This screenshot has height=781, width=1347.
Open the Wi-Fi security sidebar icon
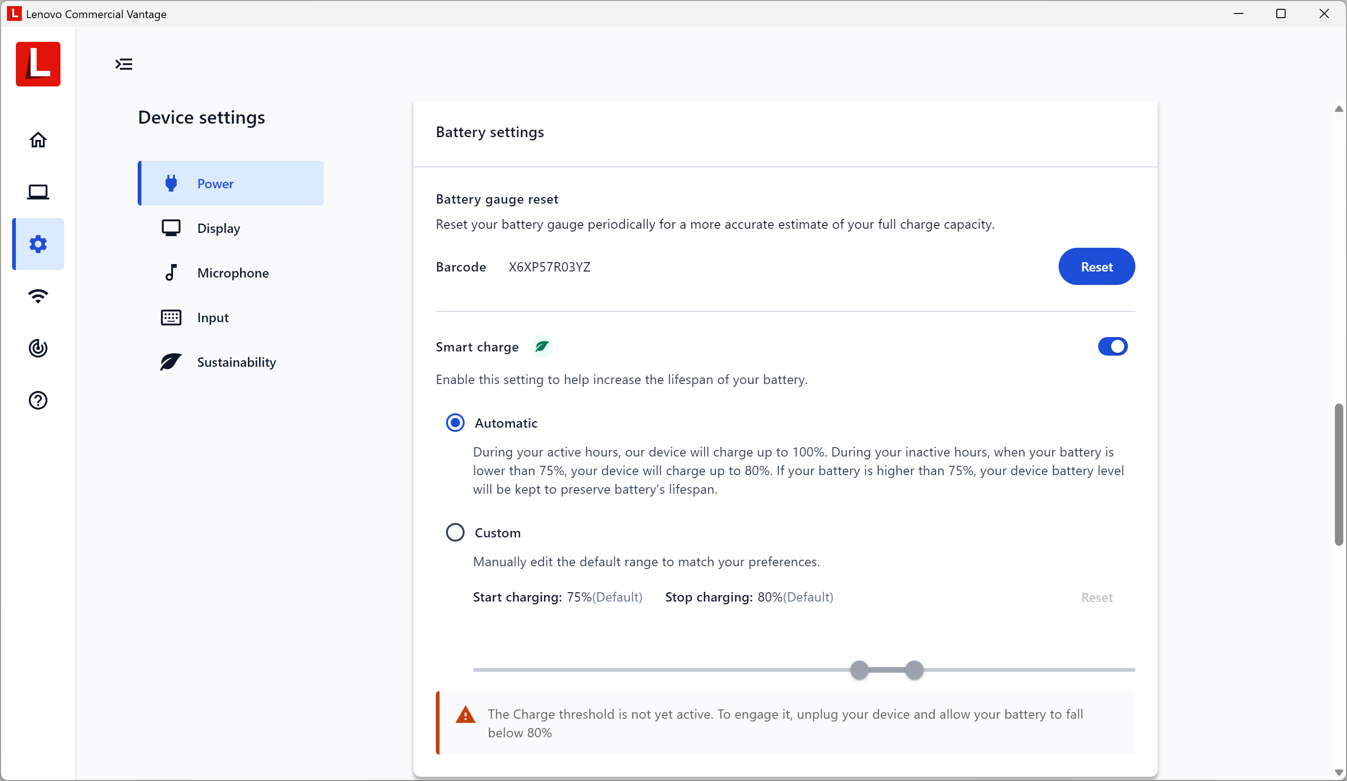click(38, 296)
